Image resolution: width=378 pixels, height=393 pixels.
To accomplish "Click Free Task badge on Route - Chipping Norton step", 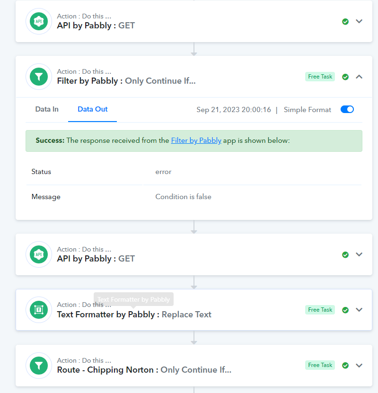I will [320, 365].
